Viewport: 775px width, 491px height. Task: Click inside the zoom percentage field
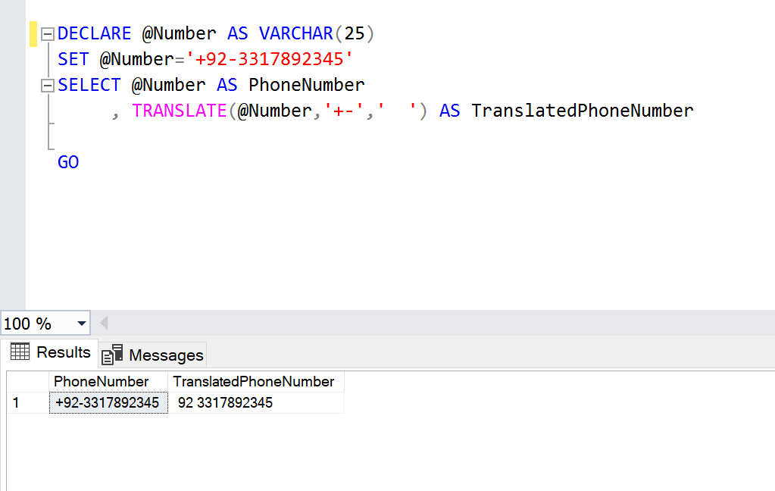click(34, 324)
